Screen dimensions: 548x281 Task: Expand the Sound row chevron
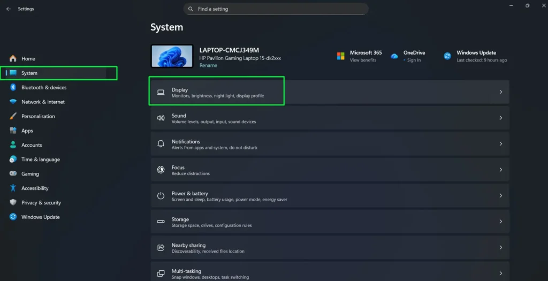click(x=501, y=118)
